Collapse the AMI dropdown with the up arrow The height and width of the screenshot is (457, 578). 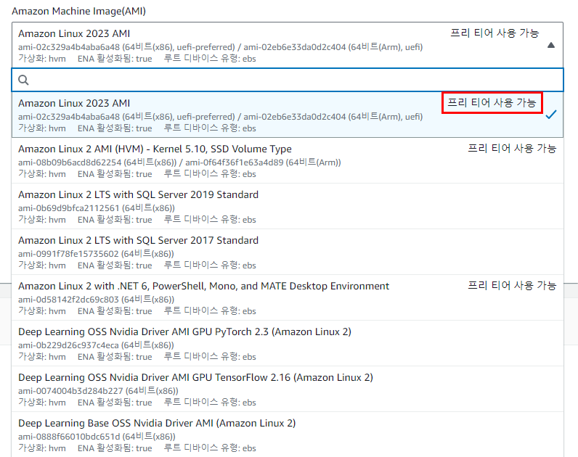click(x=551, y=45)
